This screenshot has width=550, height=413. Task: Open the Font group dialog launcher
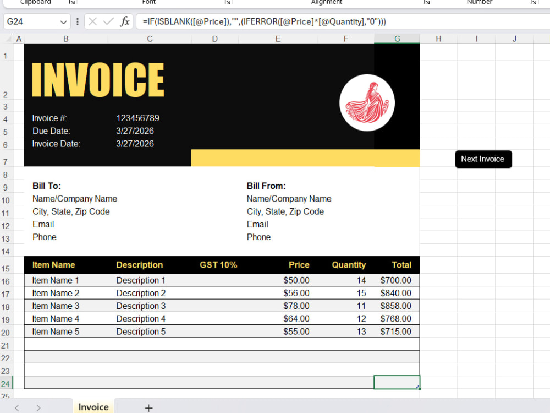coord(227,2)
